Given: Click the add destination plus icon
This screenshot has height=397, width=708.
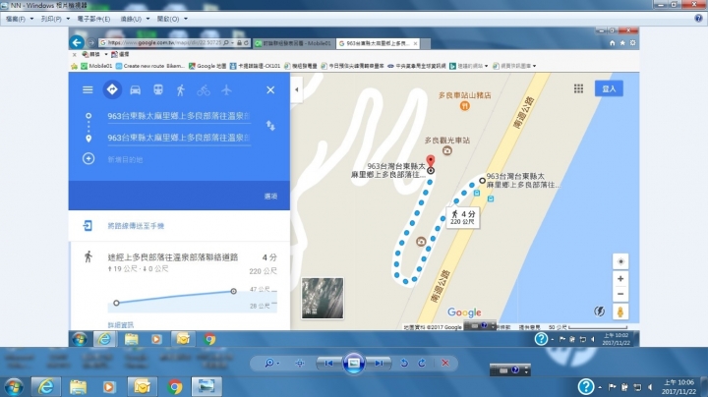Looking at the screenshot, I should point(88,159).
